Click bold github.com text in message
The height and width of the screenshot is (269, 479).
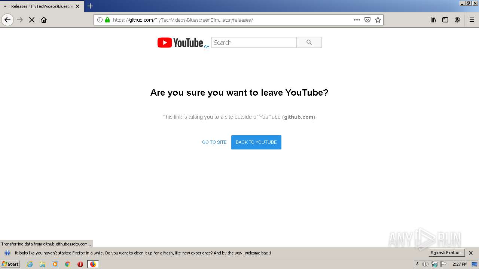tap(299, 117)
